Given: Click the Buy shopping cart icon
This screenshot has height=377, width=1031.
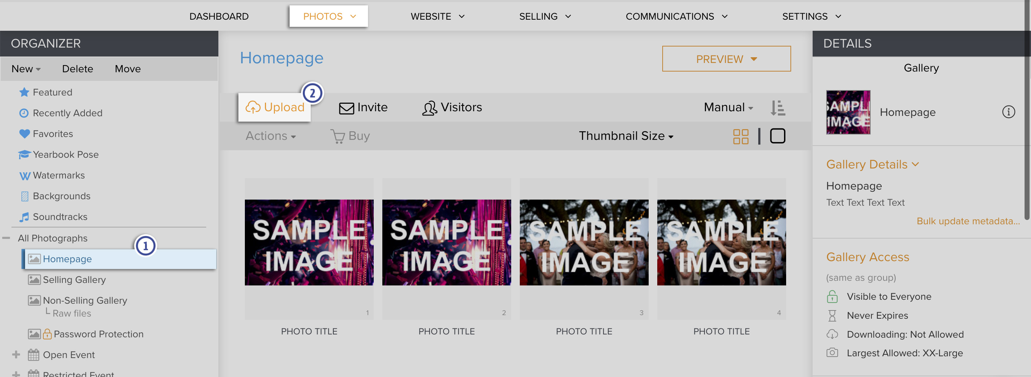Looking at the screenshot, I should (337, 136).
